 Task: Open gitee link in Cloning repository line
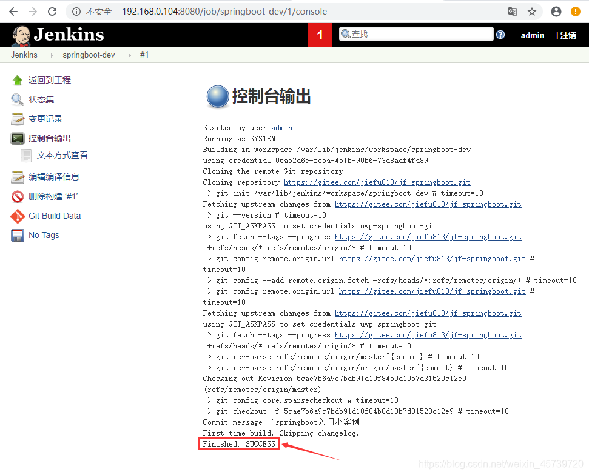pyautogui.click(x=377, y=182)
